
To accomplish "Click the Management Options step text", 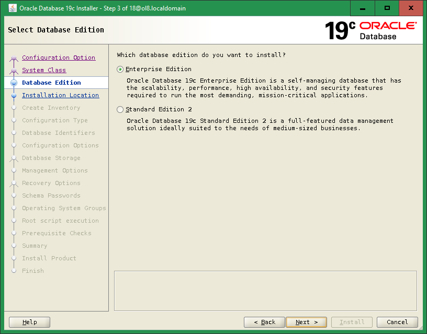I will [x=55, y=170].
